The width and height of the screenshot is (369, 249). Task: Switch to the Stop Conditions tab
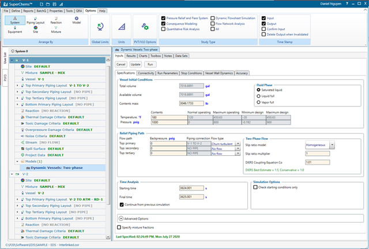[191, 73]
